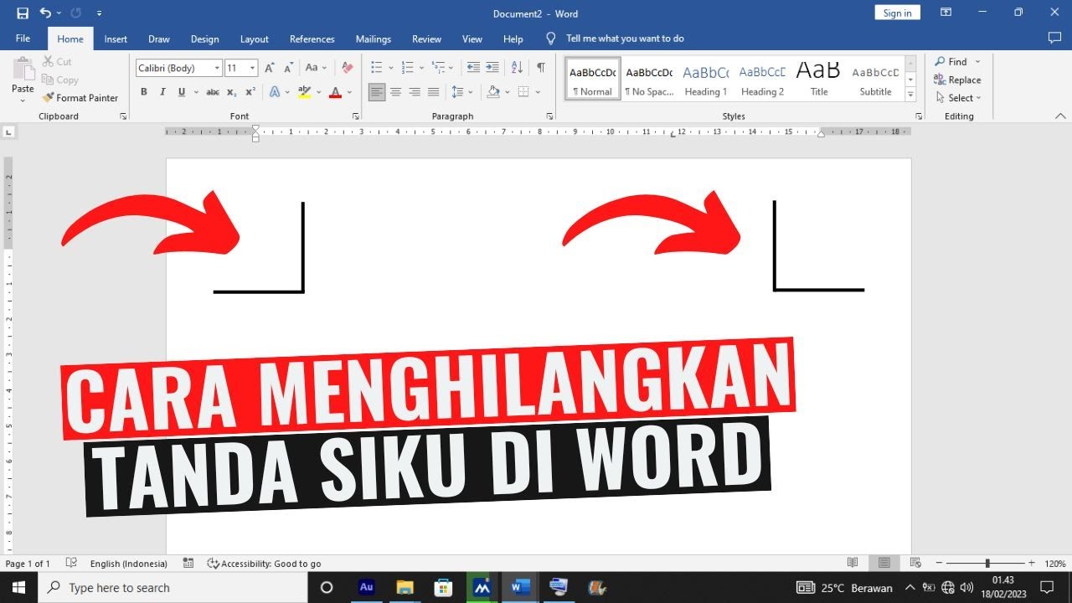Toggle Print Layout view in status bar

pyautogui.click(x=884, y=564)
